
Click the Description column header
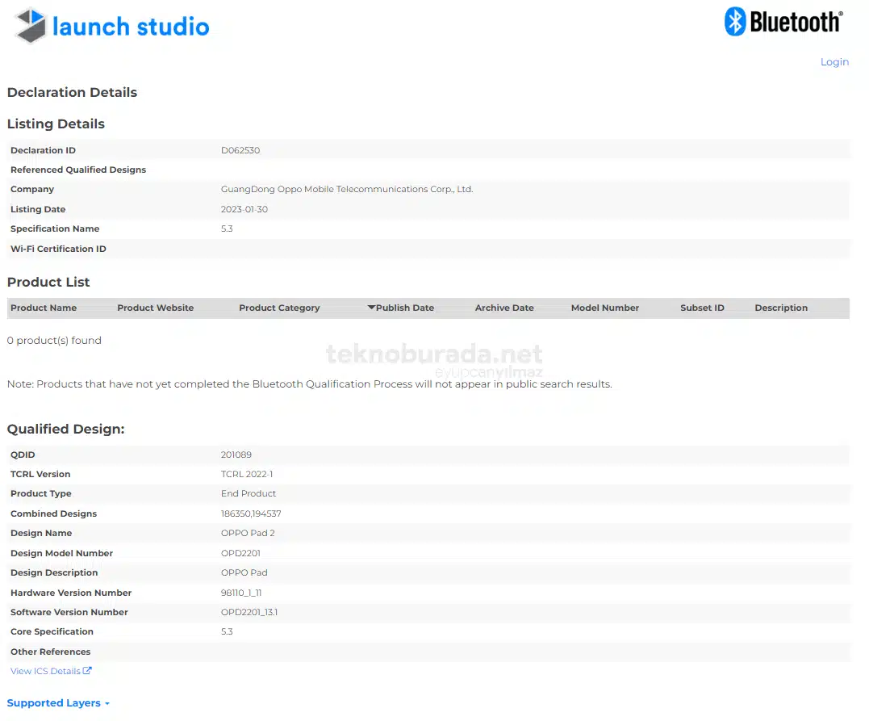(780, 308)
